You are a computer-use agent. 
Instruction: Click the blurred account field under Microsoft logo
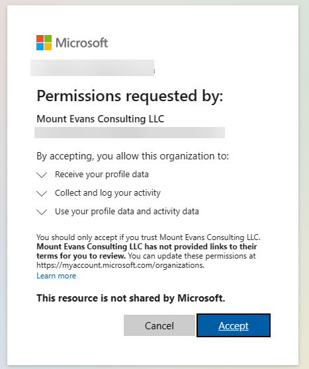tap(93, 67)
